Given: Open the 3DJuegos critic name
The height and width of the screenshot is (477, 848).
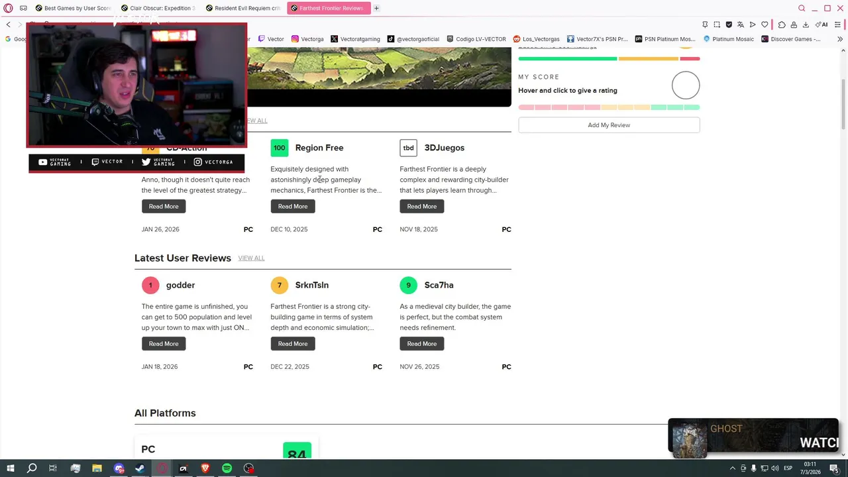Looking at the screenshot, I should pyautogui.click(x=445, y=148).
